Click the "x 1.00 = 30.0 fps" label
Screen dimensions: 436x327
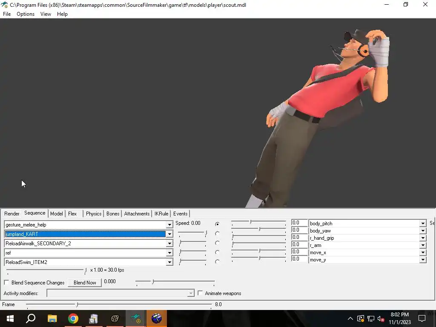107,270
